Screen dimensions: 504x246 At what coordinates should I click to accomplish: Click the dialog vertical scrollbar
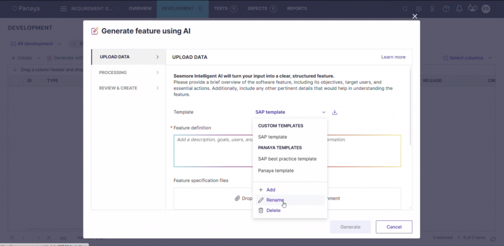(x=410, y=108)
